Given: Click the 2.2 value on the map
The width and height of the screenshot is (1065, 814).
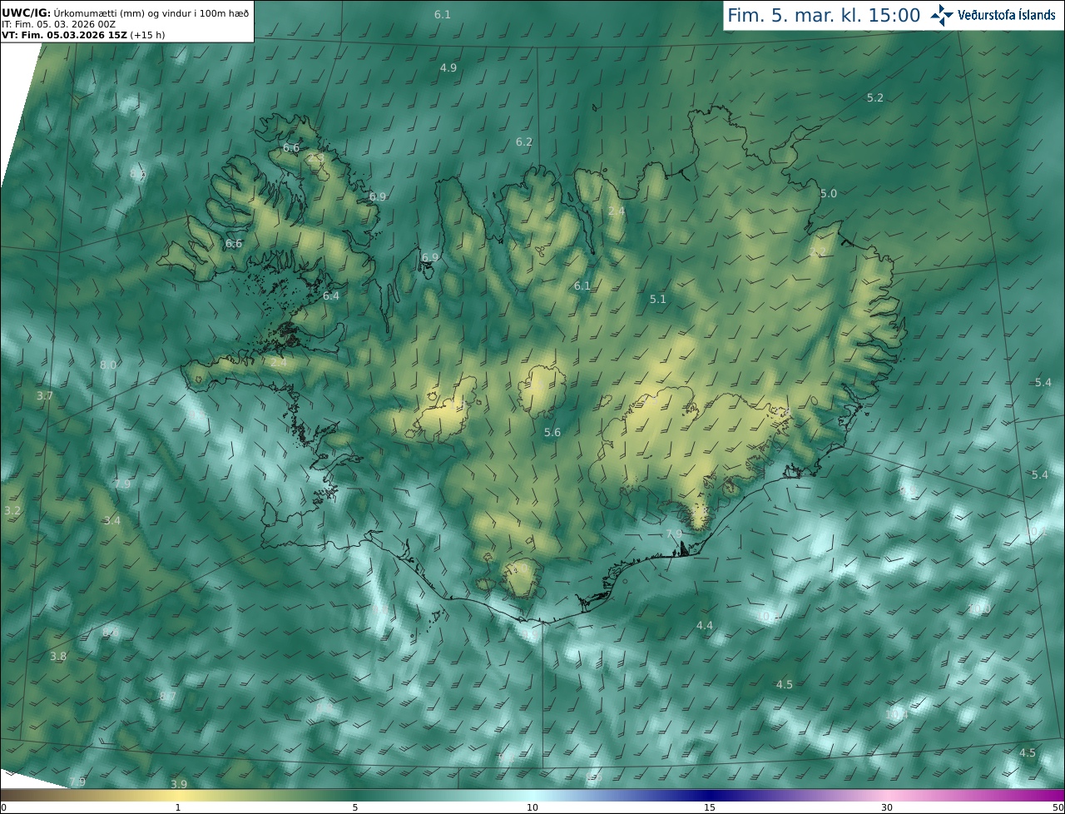Looking at the screenshot, I should (x=819, y=251).
